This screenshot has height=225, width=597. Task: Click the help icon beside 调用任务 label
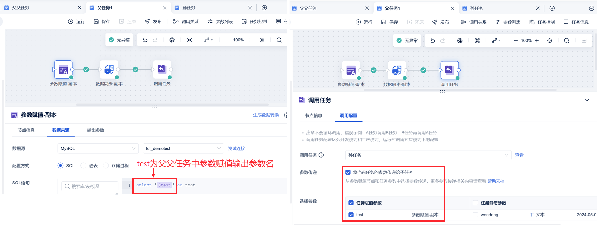click(x=321, y=155)
